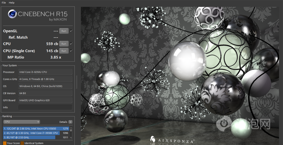
Task: Click the empty Info text field
Action: [45, 107]
